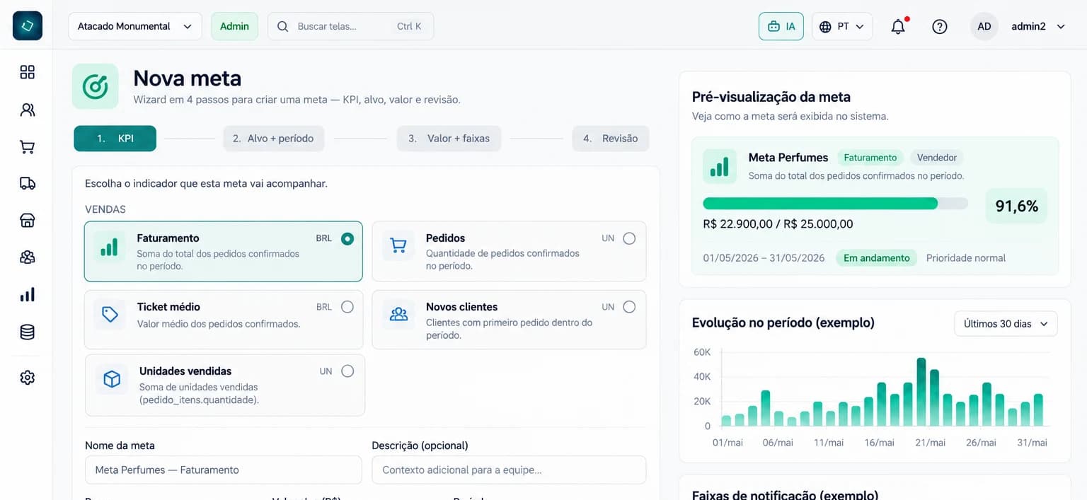Select the Faturamento radio button
The image size is (1087, 500).
(x=347, y=238)
